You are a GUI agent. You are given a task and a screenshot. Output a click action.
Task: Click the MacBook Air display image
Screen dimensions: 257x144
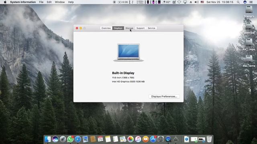[x=128, y=52]
